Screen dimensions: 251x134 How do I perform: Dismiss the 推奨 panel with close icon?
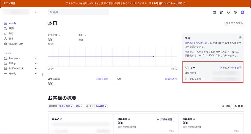coord(240,38)
